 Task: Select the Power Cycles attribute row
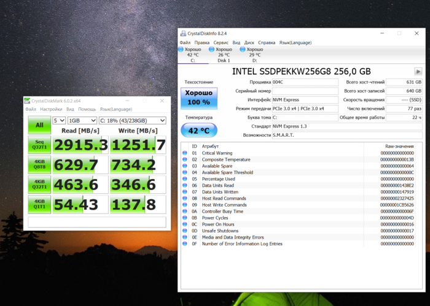298,218
